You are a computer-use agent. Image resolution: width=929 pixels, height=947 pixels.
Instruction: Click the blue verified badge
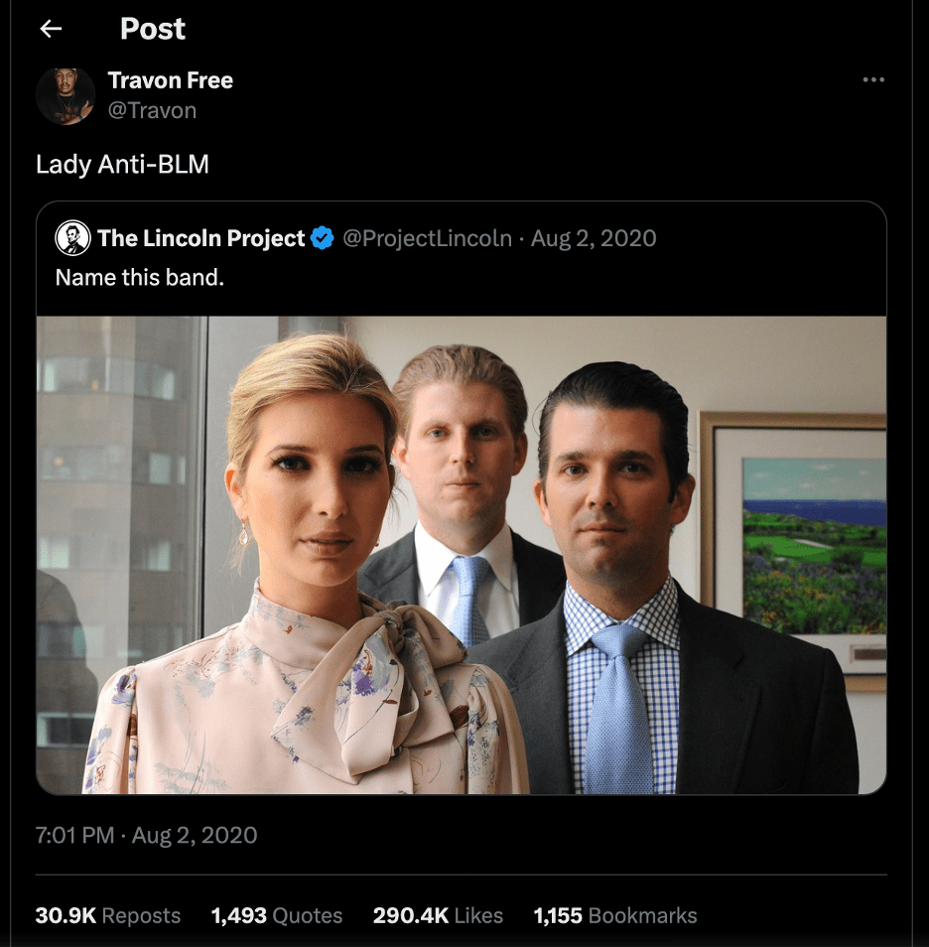pos(323,238)
